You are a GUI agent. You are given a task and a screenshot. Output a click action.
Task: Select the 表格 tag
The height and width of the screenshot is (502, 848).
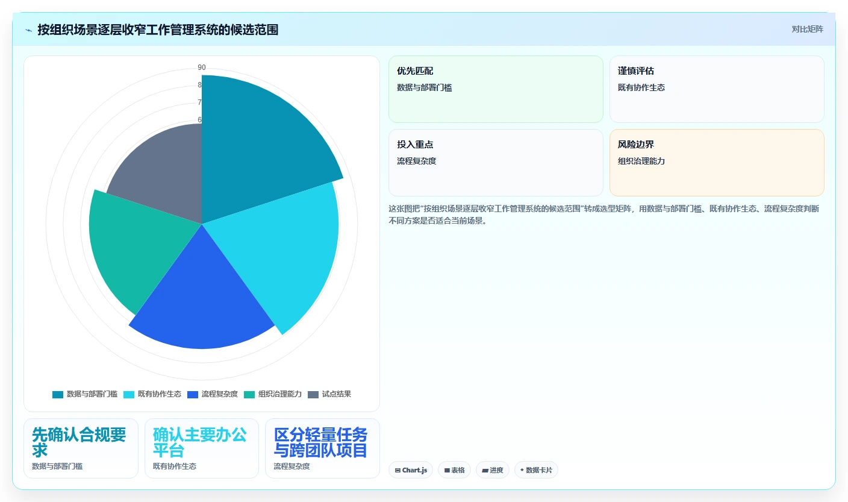point(454,470)
